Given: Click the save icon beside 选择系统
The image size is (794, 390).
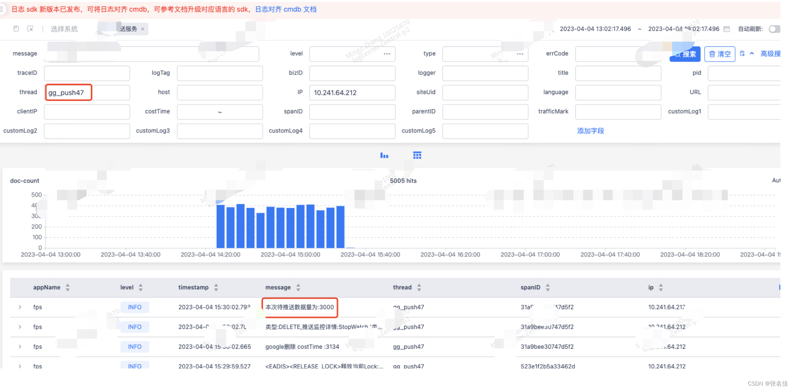Looking at the screenshot, I should 16,29.
